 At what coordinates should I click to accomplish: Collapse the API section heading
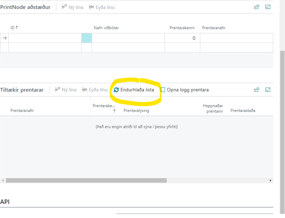[x=5, y=202]
